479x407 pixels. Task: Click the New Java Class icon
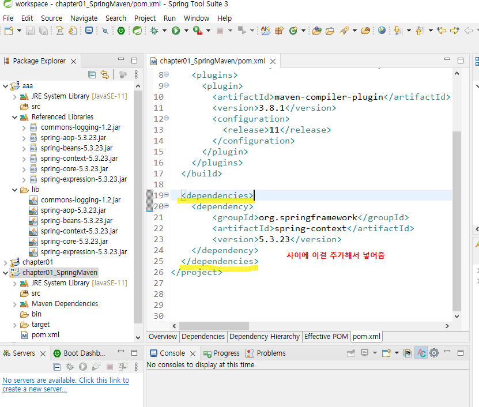293,31
